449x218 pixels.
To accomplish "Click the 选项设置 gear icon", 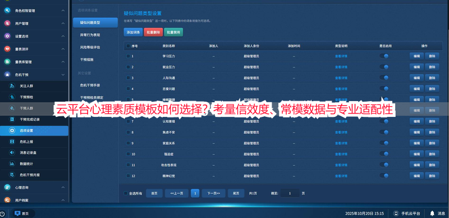I will 12,130.
